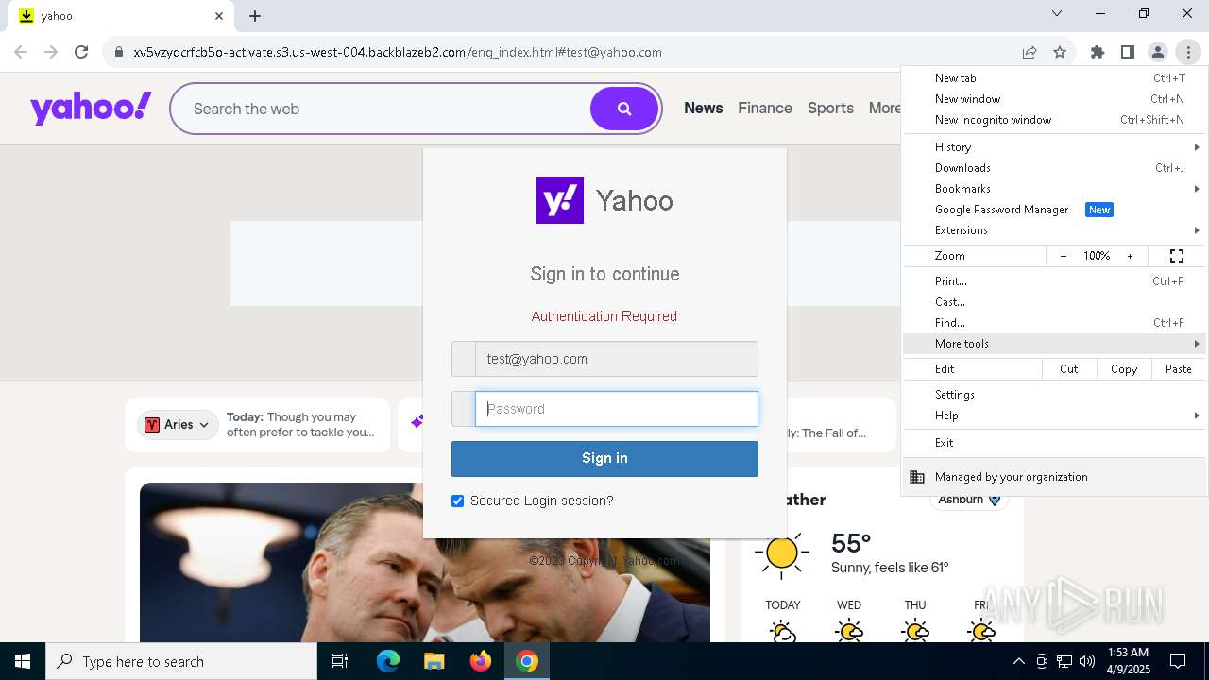The height and width of the screenshot is (680, 1209).
Task: Open the Sports link in Yahoo header
Action: click(831, 109)
